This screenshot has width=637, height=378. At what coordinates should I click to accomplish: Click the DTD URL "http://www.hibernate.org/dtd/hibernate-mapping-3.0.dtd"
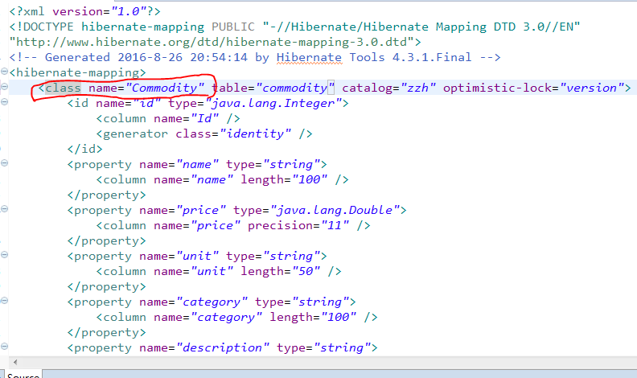point(212,43)
